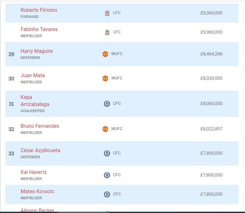Open Kepa Arrizabalaga player link
The width and height of the screenshot is (245, 213).
point(35,101)
